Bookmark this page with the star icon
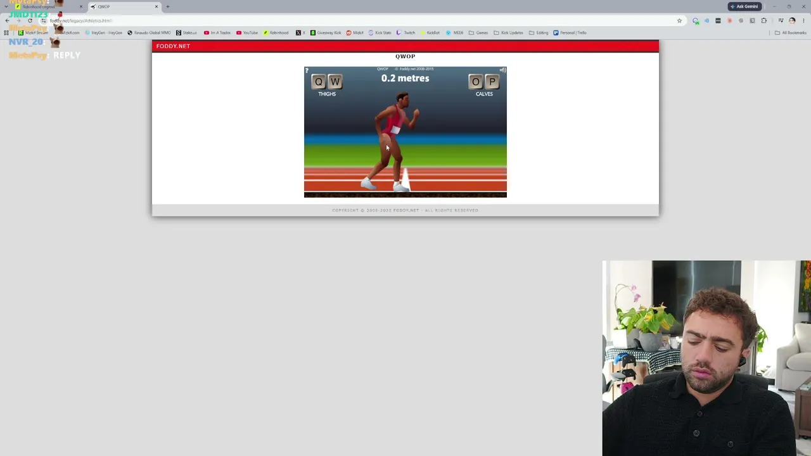Screen dimensions: 811x456 pyautogui.click(x=679, y=21)
